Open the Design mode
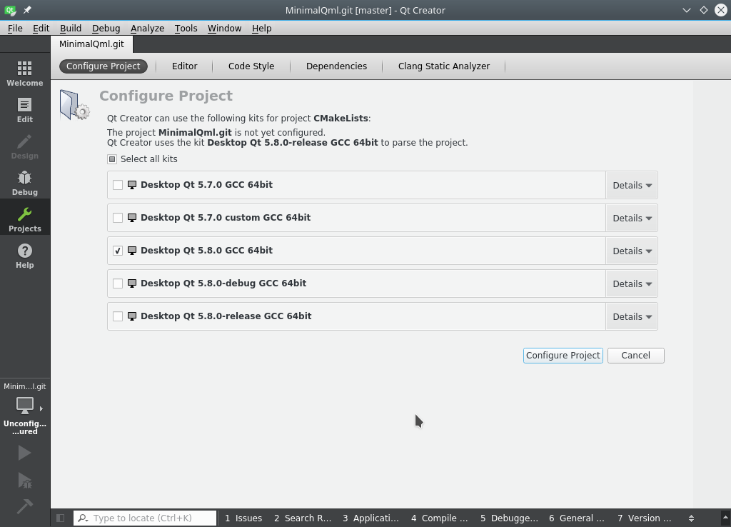731x527 pixels. (25, 146)
